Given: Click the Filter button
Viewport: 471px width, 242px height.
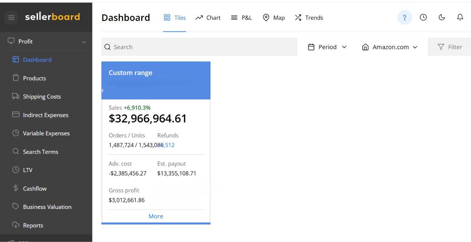Looking at the screenshot, I should click(449, 47).
